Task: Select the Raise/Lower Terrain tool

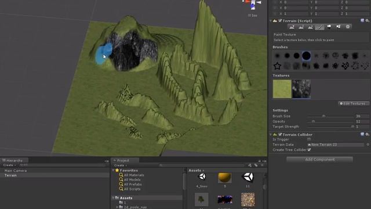Action: click(292, 27)
